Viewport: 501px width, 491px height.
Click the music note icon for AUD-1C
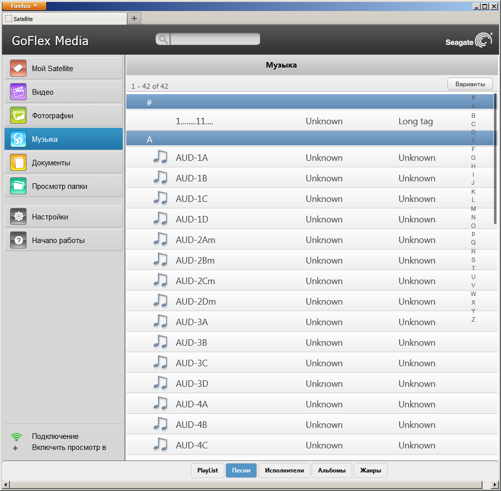[160, 198]
